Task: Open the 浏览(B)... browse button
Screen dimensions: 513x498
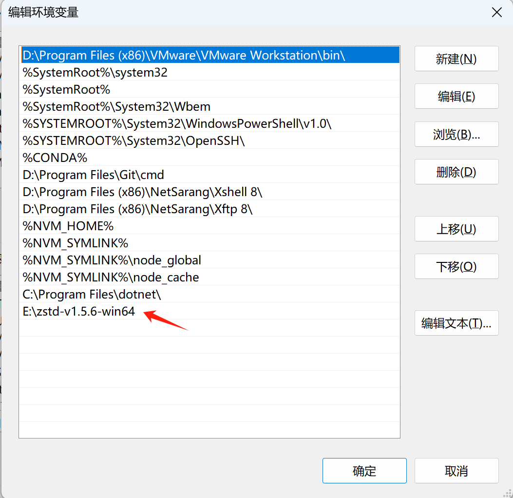Action: 456,134
